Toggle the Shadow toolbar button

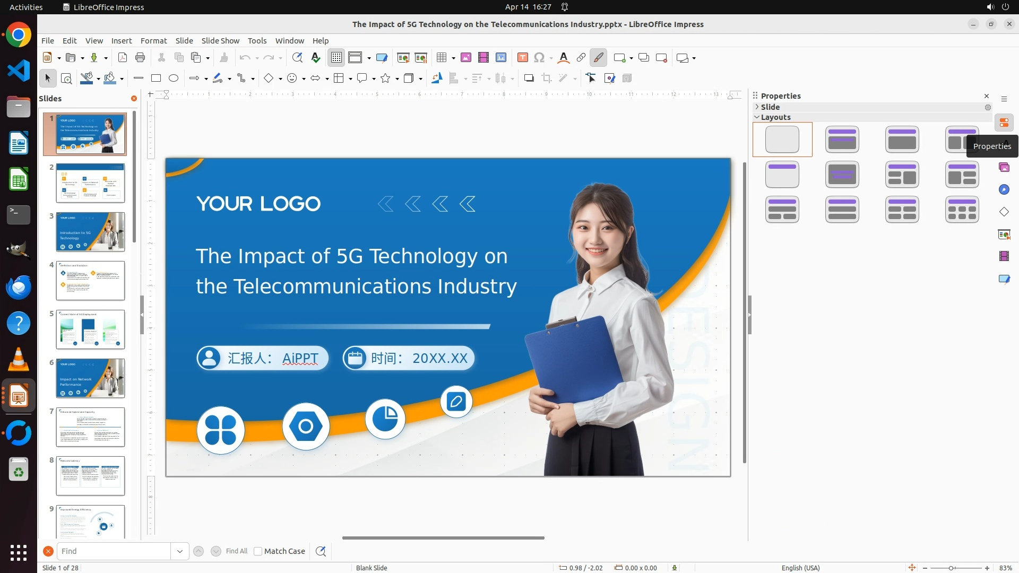tap(529, 79)
